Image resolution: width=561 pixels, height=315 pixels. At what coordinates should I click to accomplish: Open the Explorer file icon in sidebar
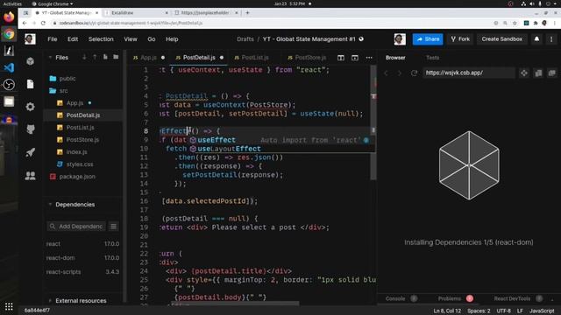tap(31, 84)
